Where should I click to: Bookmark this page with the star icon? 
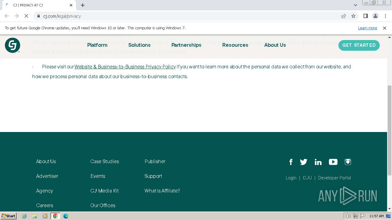tap(353, 16)
